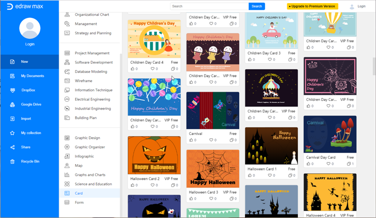Image resolution: width=376 pixels, height=218 pixels.
Task: Click copy icon on Children Day Card 3
Action: (x=290, y=60)
